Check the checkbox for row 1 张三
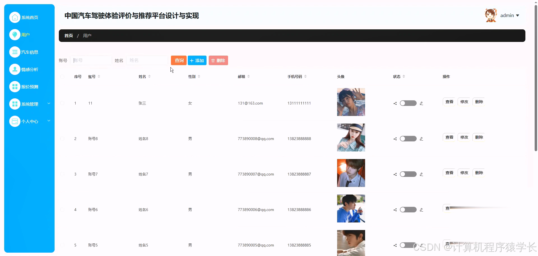Image resolution: width=538 pixels, height=256 pixels. click(62, 103)
